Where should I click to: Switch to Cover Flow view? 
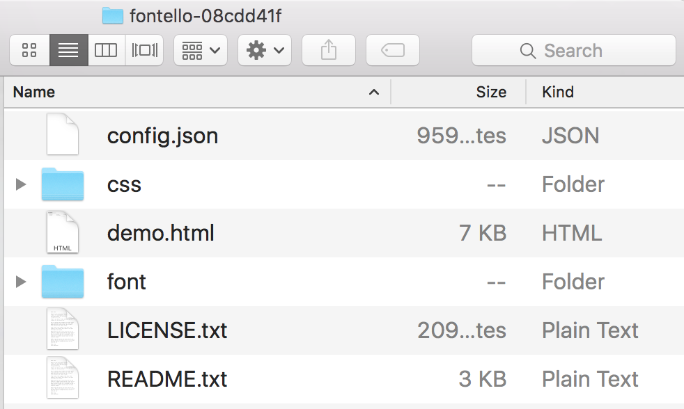[x=144, y=50]
